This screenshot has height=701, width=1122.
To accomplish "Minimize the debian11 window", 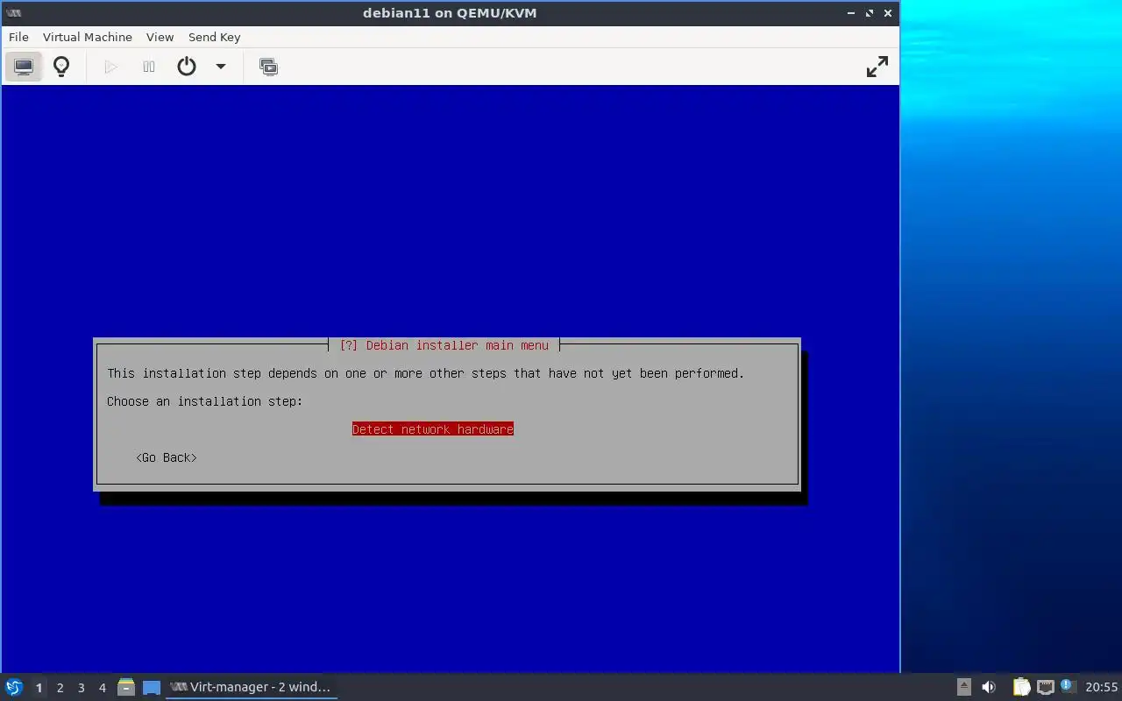I will click(851, 13).
